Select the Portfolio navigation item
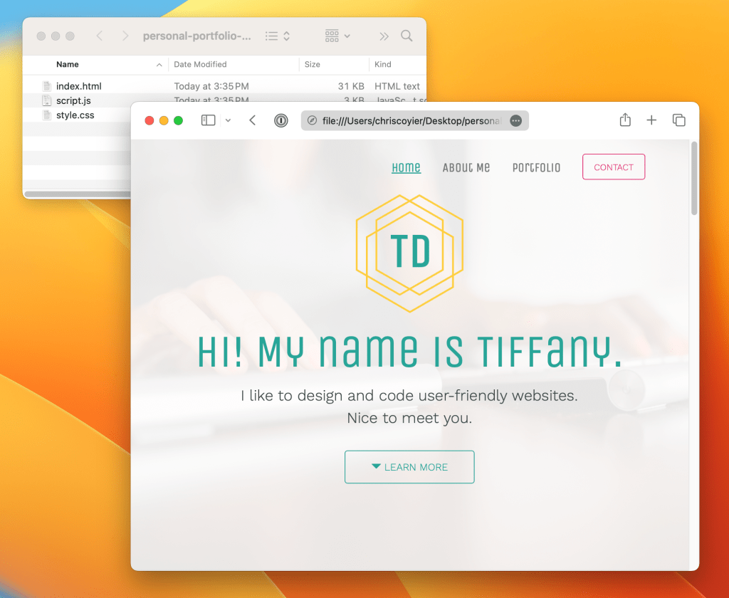 pyautogui.click(x=536, y=168)
